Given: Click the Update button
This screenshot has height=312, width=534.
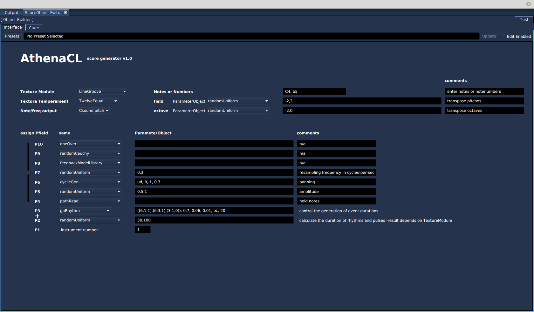Looking at the screenshot, I should point(489,36).
